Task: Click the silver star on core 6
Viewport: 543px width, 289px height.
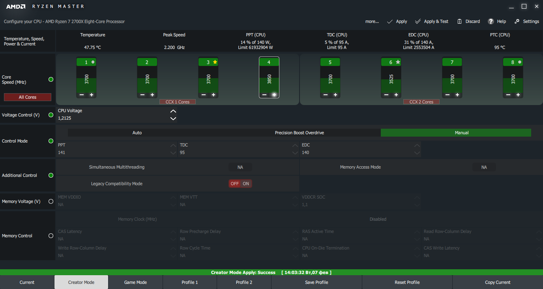Action: pyautogui.click(x=398, y=62)
